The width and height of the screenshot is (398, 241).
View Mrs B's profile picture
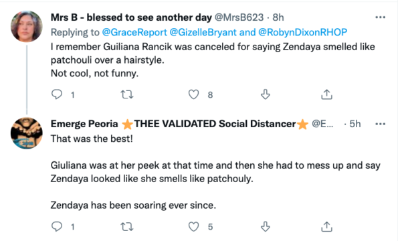pos(26,26)
